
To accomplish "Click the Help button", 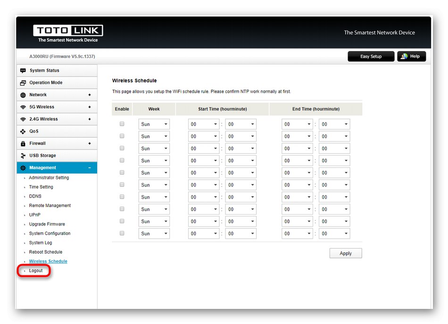I will click(411, 57).
